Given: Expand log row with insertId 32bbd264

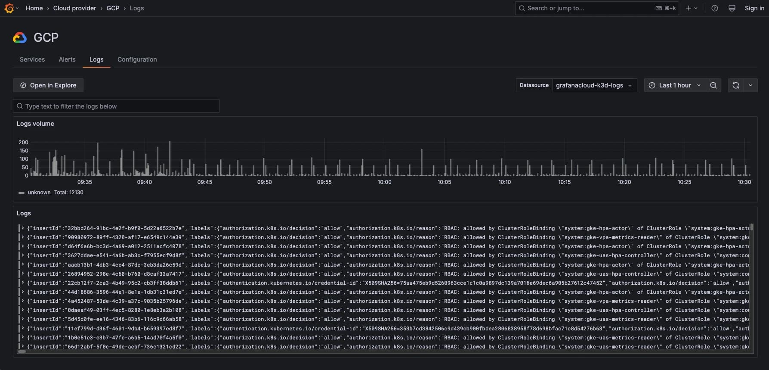Looking at the screenshot, I should click(x=23, y=228).
